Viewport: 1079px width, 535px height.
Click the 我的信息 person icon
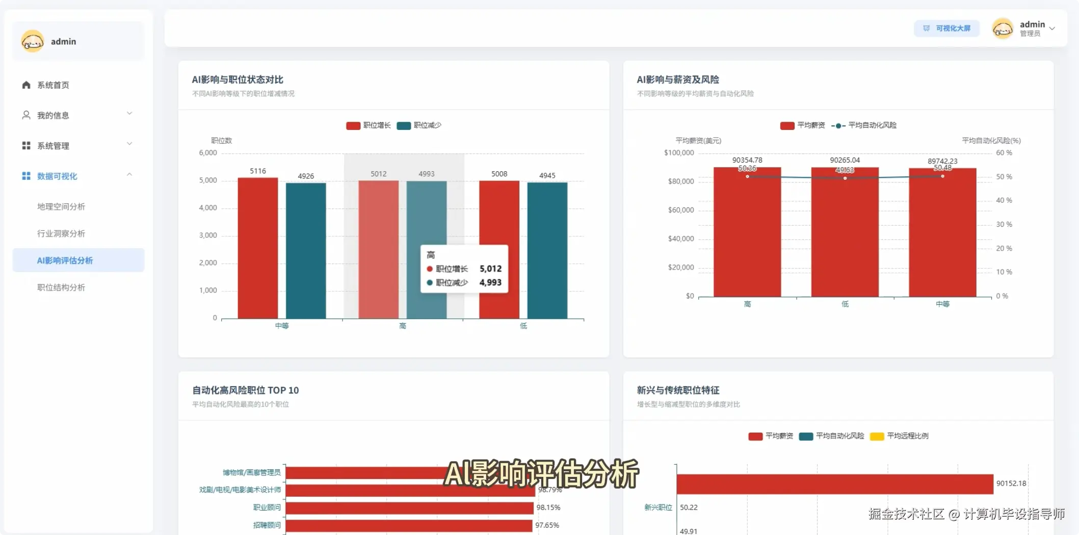coord(26,115)
